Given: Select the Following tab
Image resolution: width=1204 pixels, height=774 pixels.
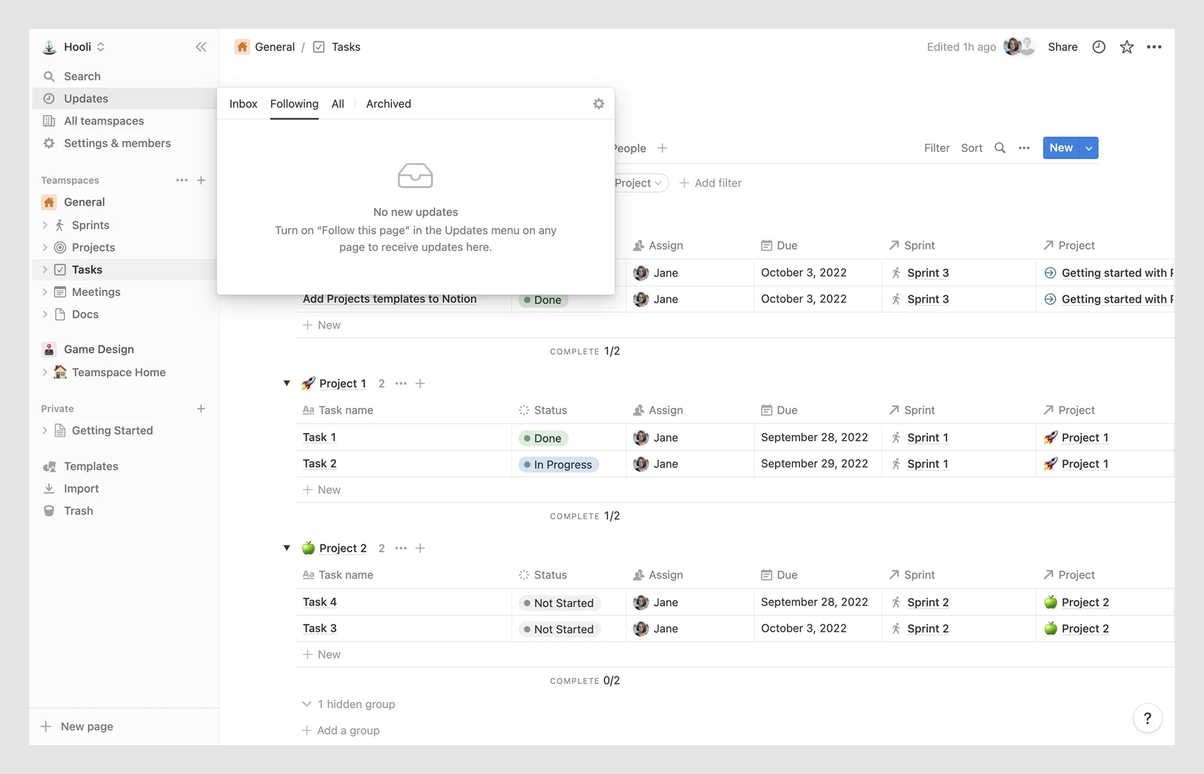Looking at the screenshot, I should click(294, 104).
